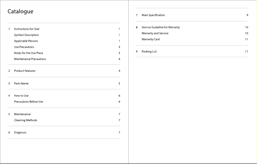Image resolution: width=257 pixels, height=164 pixels.
Task: Jump to Main Specification chapter
Action: (x=153, y=15)
